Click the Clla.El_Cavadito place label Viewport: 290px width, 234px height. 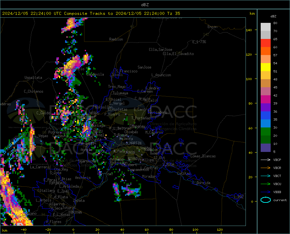pos(178,54)
